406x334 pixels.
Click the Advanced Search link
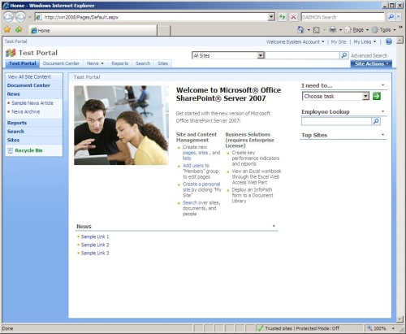tap(369, 55)
